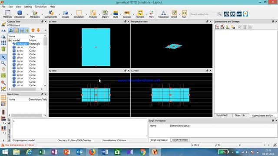This screenshot has width=278, height=156.
Task: Click the Check toolbar icon
Action: coord(174,14)
